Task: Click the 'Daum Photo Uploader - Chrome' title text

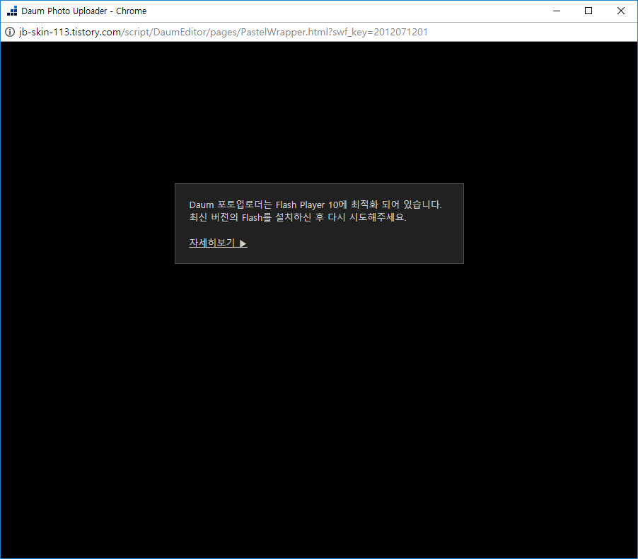Action: point(84,11)
